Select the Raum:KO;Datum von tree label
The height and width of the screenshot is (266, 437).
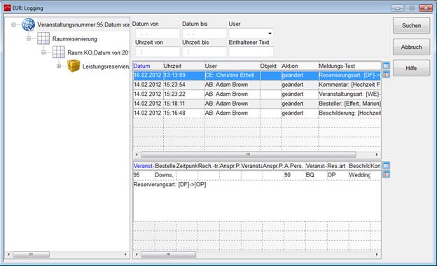[98, 52]
